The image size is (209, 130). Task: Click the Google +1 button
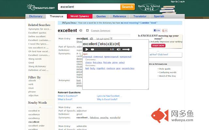click(165, 31)
